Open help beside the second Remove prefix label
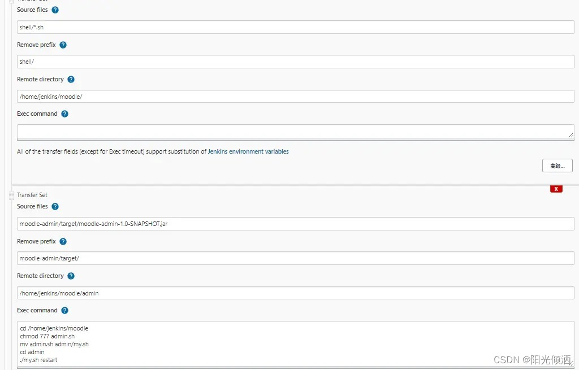Viewport: 579px width, 370px height. (x=63, y=241)
